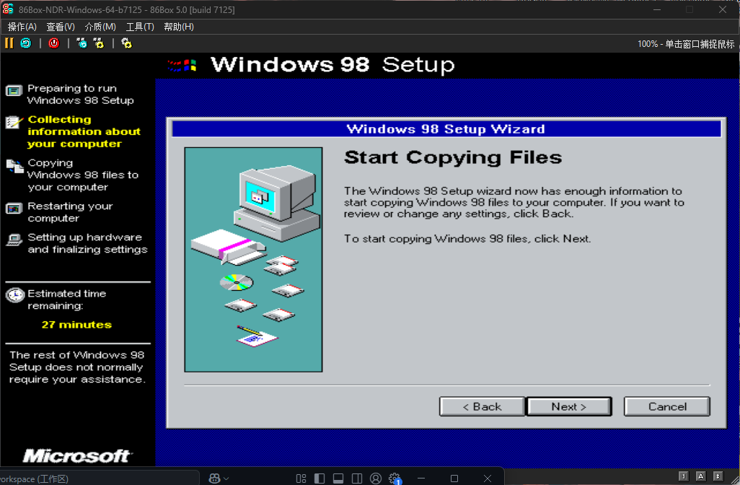740x485 pixels.
Task: Minimize the 86Box window
Action: (x=657, y=9)
